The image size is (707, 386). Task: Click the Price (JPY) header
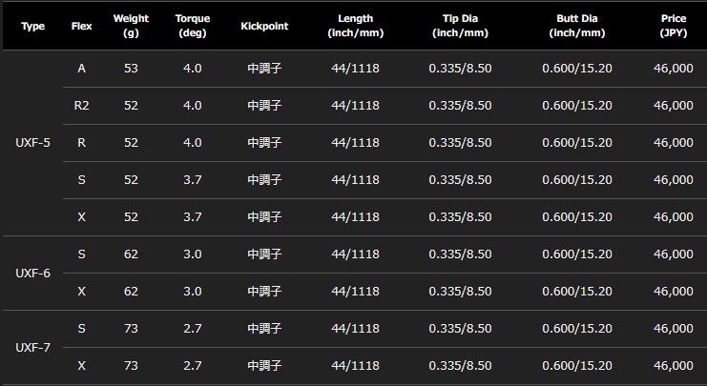[674, 26]
